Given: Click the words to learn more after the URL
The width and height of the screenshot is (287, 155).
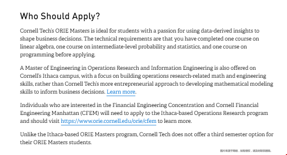Looking at the screenshot, I should click(x=175, y=121).
